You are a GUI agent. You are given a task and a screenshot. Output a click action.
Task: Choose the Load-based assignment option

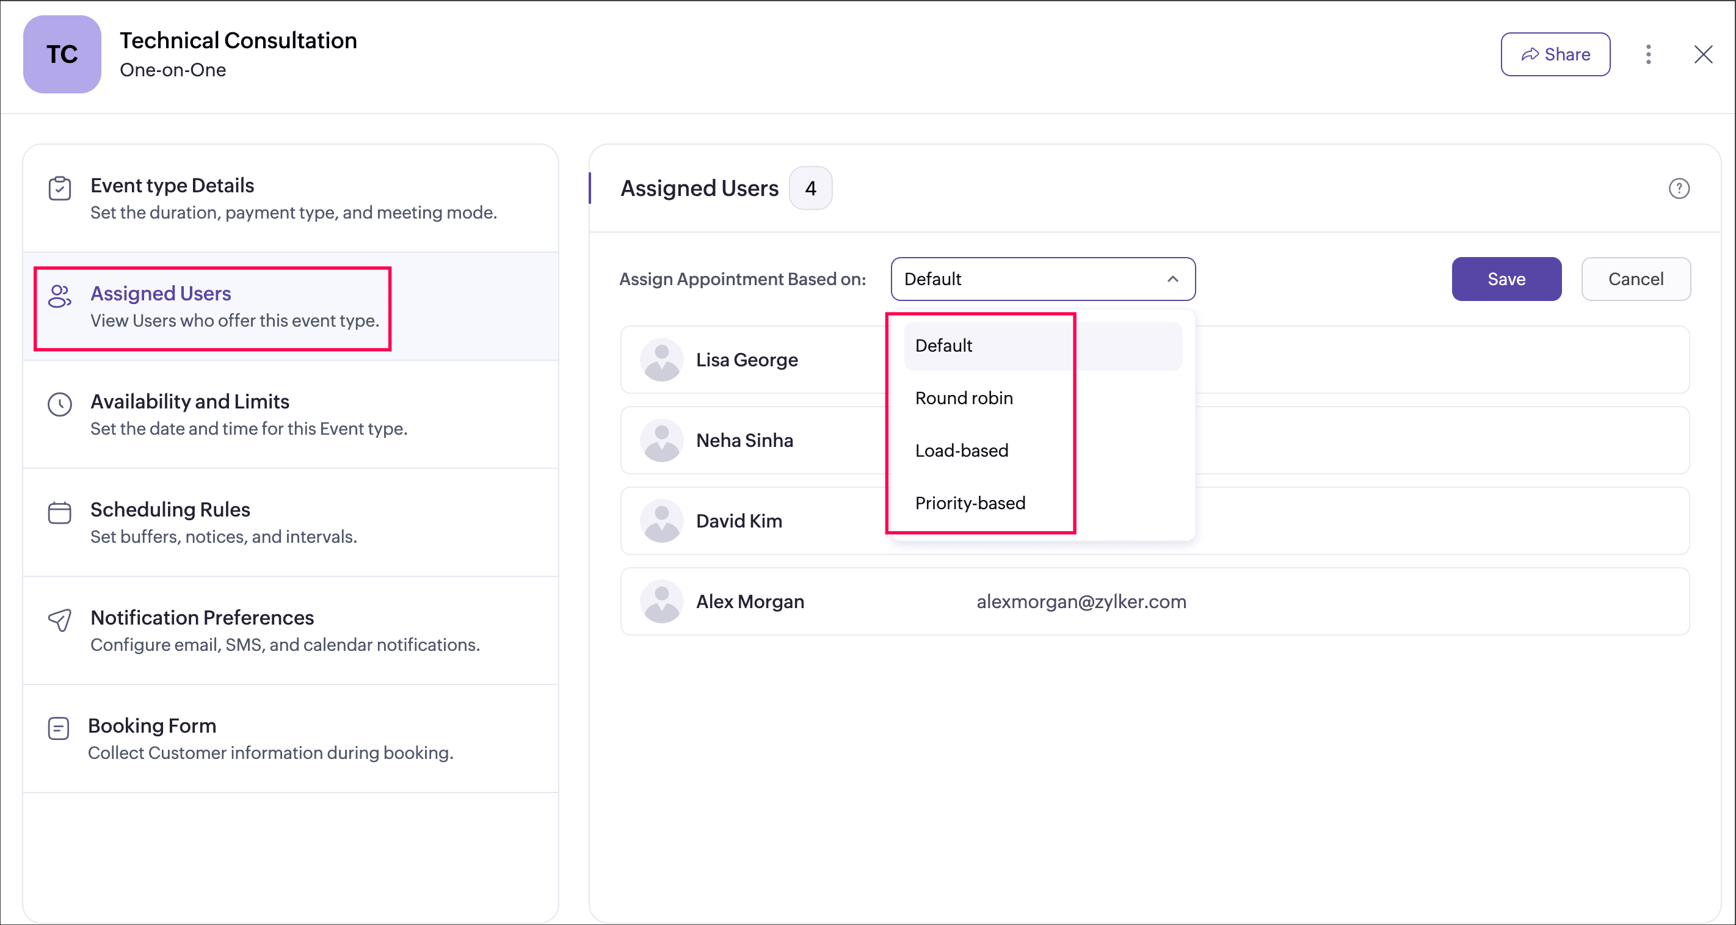pos(962,451)
